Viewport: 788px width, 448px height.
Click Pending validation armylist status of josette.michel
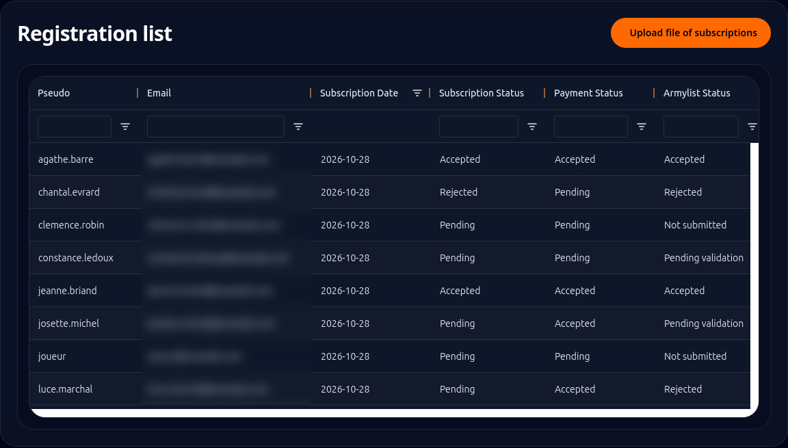704,324
